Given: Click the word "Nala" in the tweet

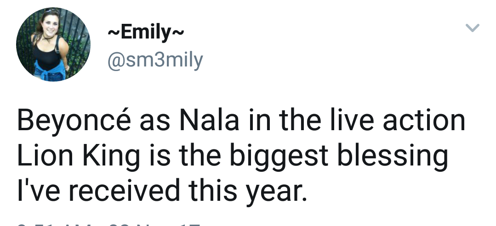Looking at the screenshot, I should pos(209,120).
